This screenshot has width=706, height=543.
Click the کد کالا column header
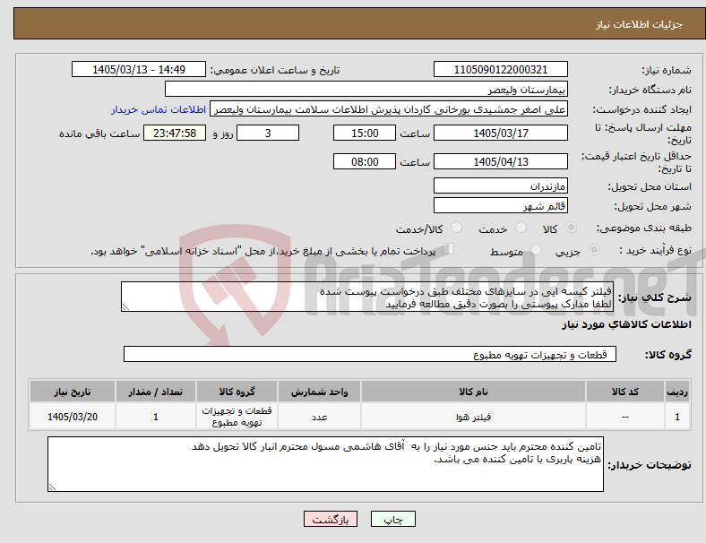[625, 392]
